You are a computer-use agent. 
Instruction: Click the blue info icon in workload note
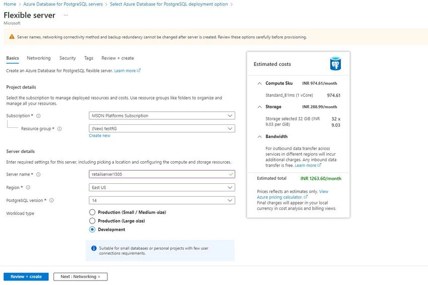(x=94, y=248)
